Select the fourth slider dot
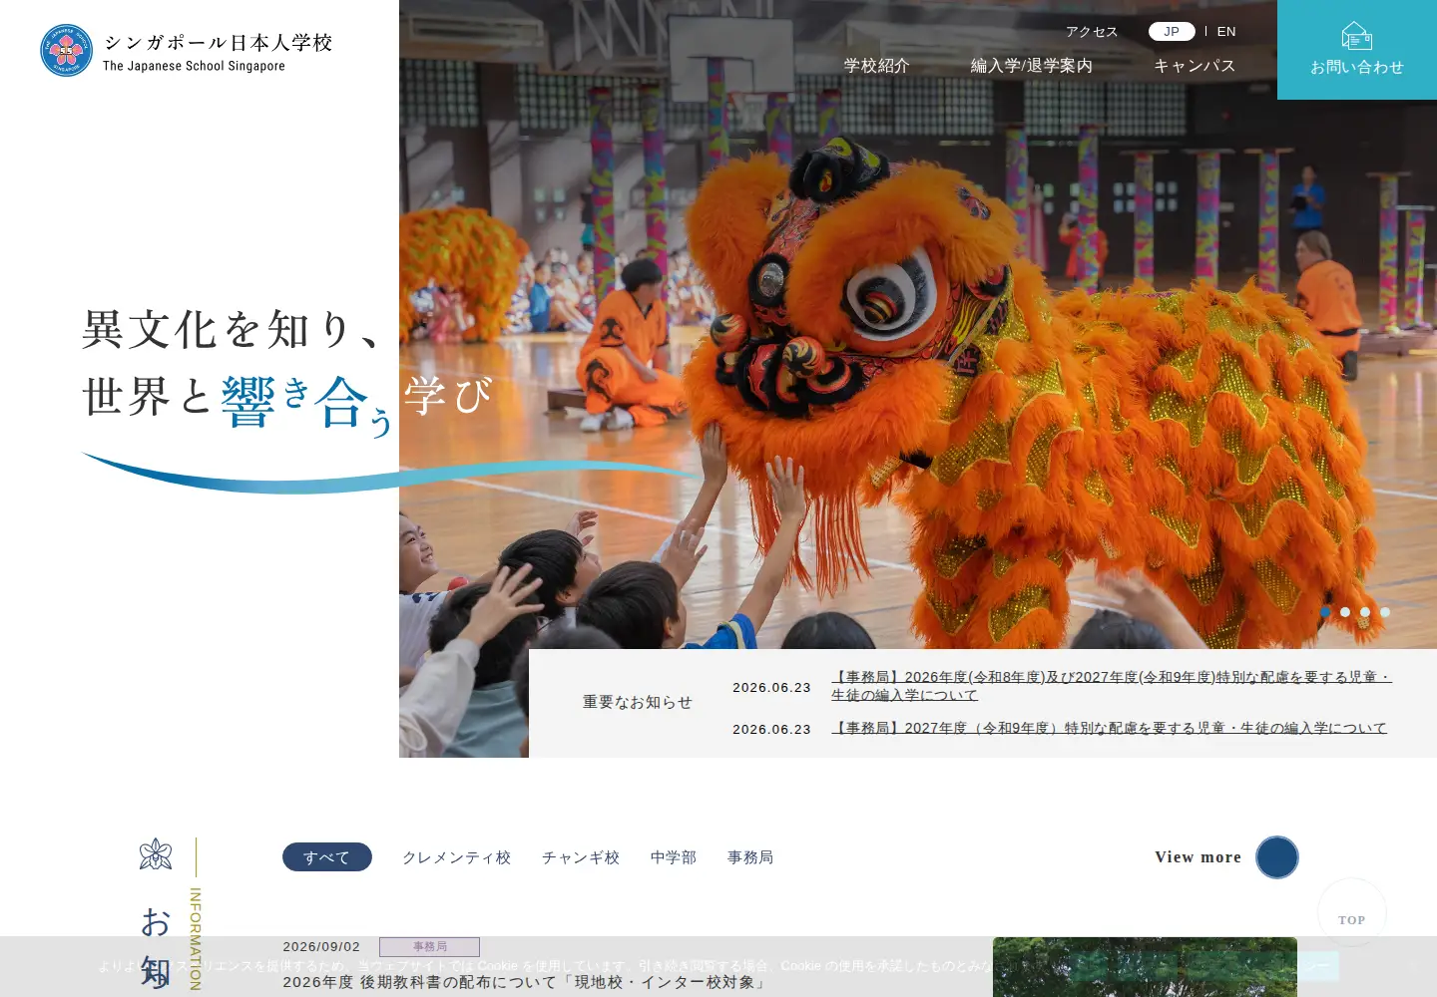Screen dimensions: 1437x997 click(1385, 612)
